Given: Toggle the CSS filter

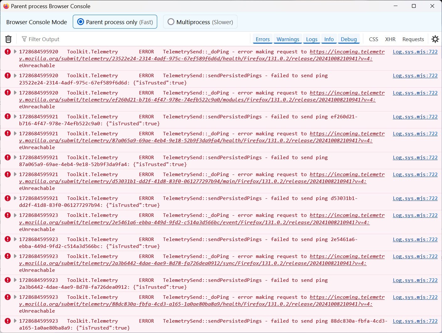Looking at the screenshot, I should pos(373,39).
